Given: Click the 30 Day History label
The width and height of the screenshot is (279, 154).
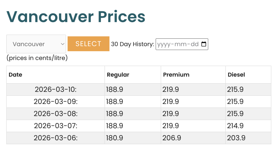Looking at the screenshot, I should coord(133,44).
